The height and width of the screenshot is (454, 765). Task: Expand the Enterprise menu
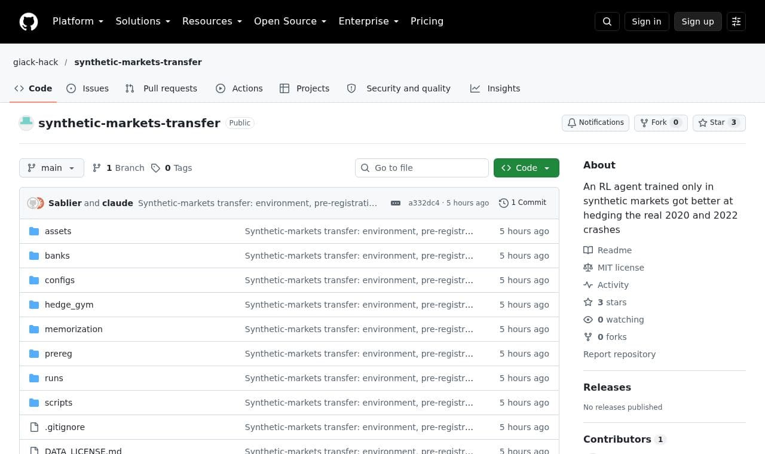(x=369, y=22)
